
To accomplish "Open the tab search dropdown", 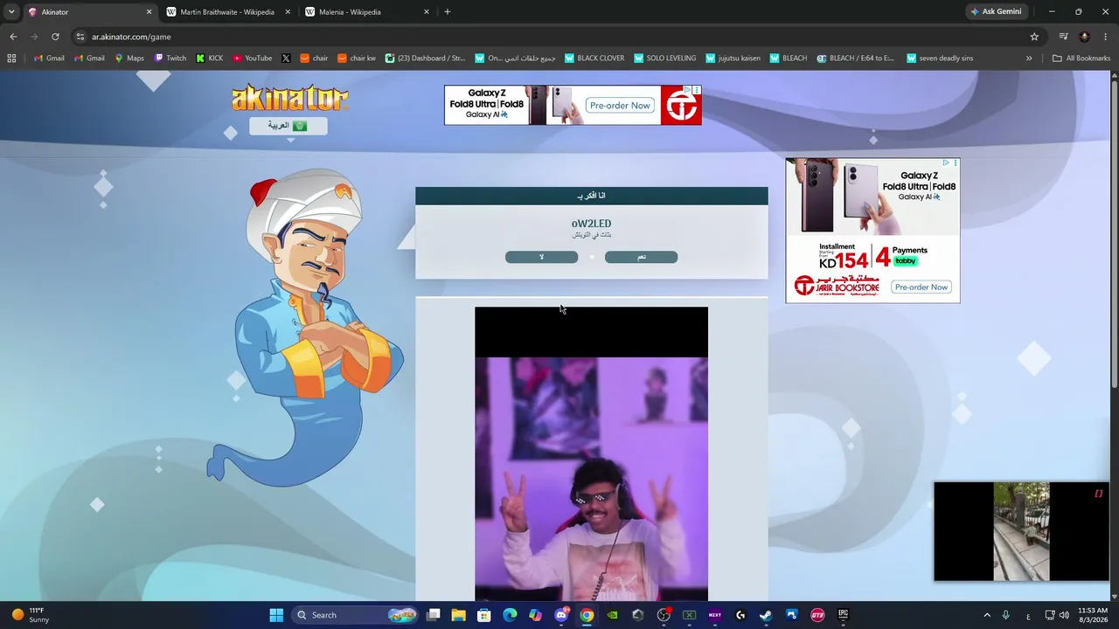I will coord(11,12).
